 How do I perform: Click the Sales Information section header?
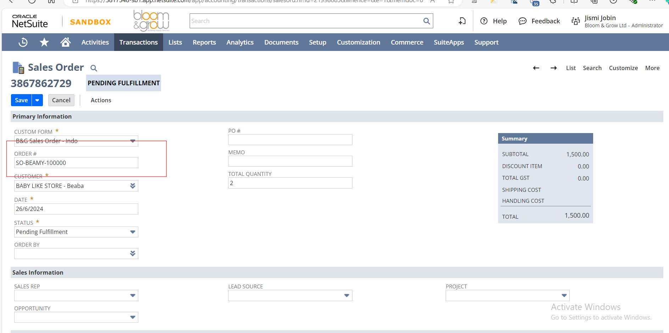(337, 272)
